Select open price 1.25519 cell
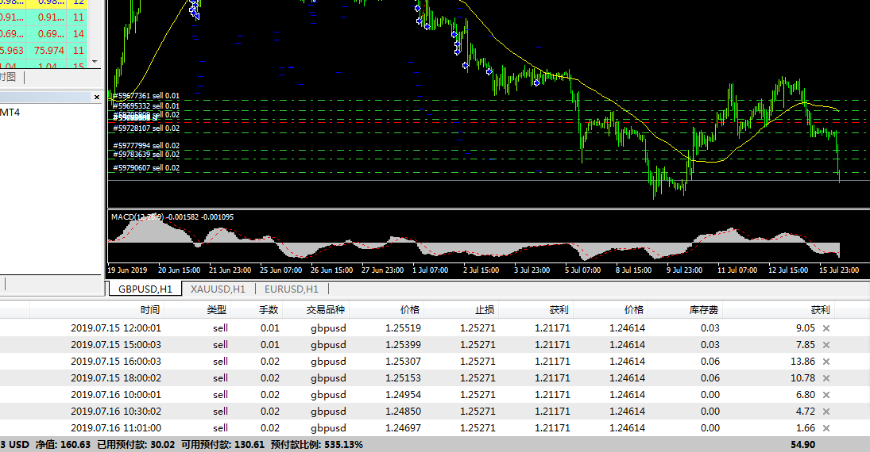The width and height of the screenshot is (870, 452). tap(404, 328)
